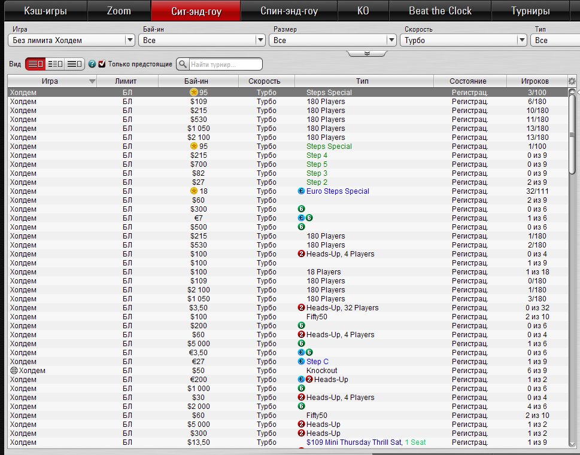Viewport: 580px width, 455px height.
Task: Click the star coin icon in selected Steps Special row
Action: [x=193, y=93]
